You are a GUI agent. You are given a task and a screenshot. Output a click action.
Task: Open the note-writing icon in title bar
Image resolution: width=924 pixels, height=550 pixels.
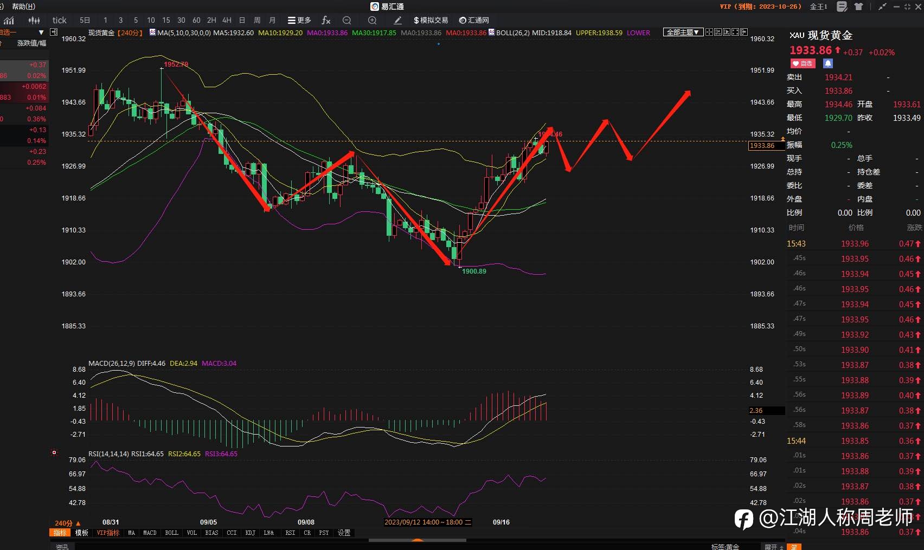(842, 7)
